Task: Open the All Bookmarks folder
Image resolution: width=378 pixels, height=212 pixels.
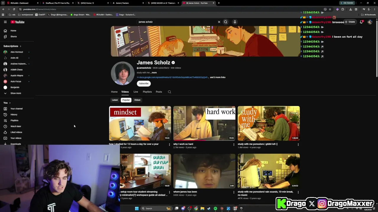Action: (369, 15)
